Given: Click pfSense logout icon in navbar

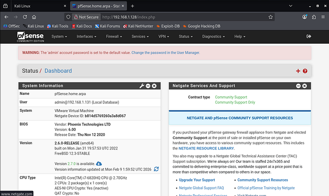Looking at the screenshot, I should [309, 36].
